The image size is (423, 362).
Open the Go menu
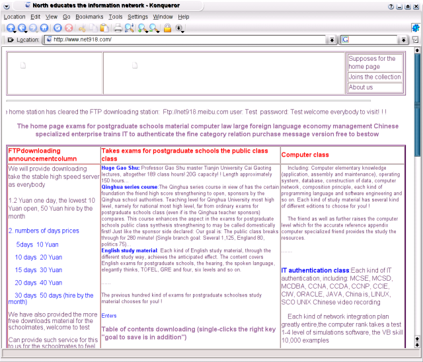pos(66,17)
